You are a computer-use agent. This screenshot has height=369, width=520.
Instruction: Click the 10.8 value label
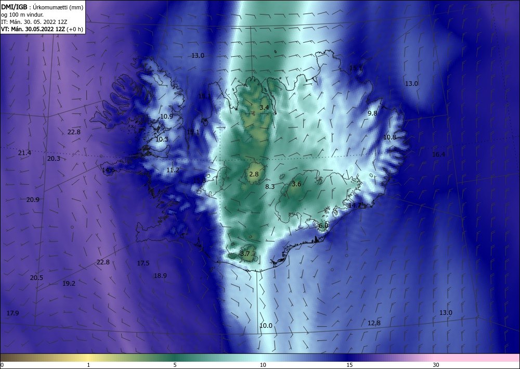click(x=389, y=137)
